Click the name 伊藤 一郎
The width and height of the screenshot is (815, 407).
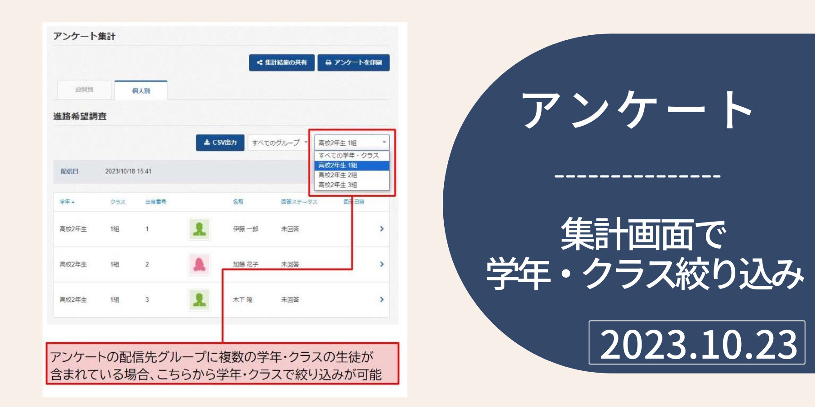[x=245, y=229]
